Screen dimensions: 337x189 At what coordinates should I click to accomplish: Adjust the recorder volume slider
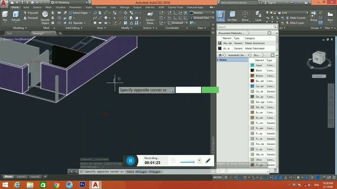click(x=187, y=162)
